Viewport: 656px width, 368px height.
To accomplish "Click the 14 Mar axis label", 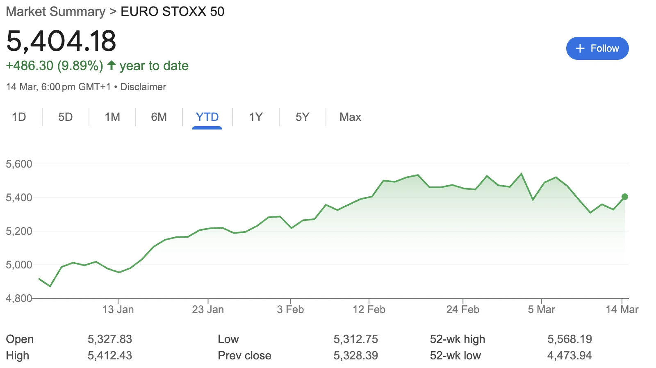I will [622, 309].
